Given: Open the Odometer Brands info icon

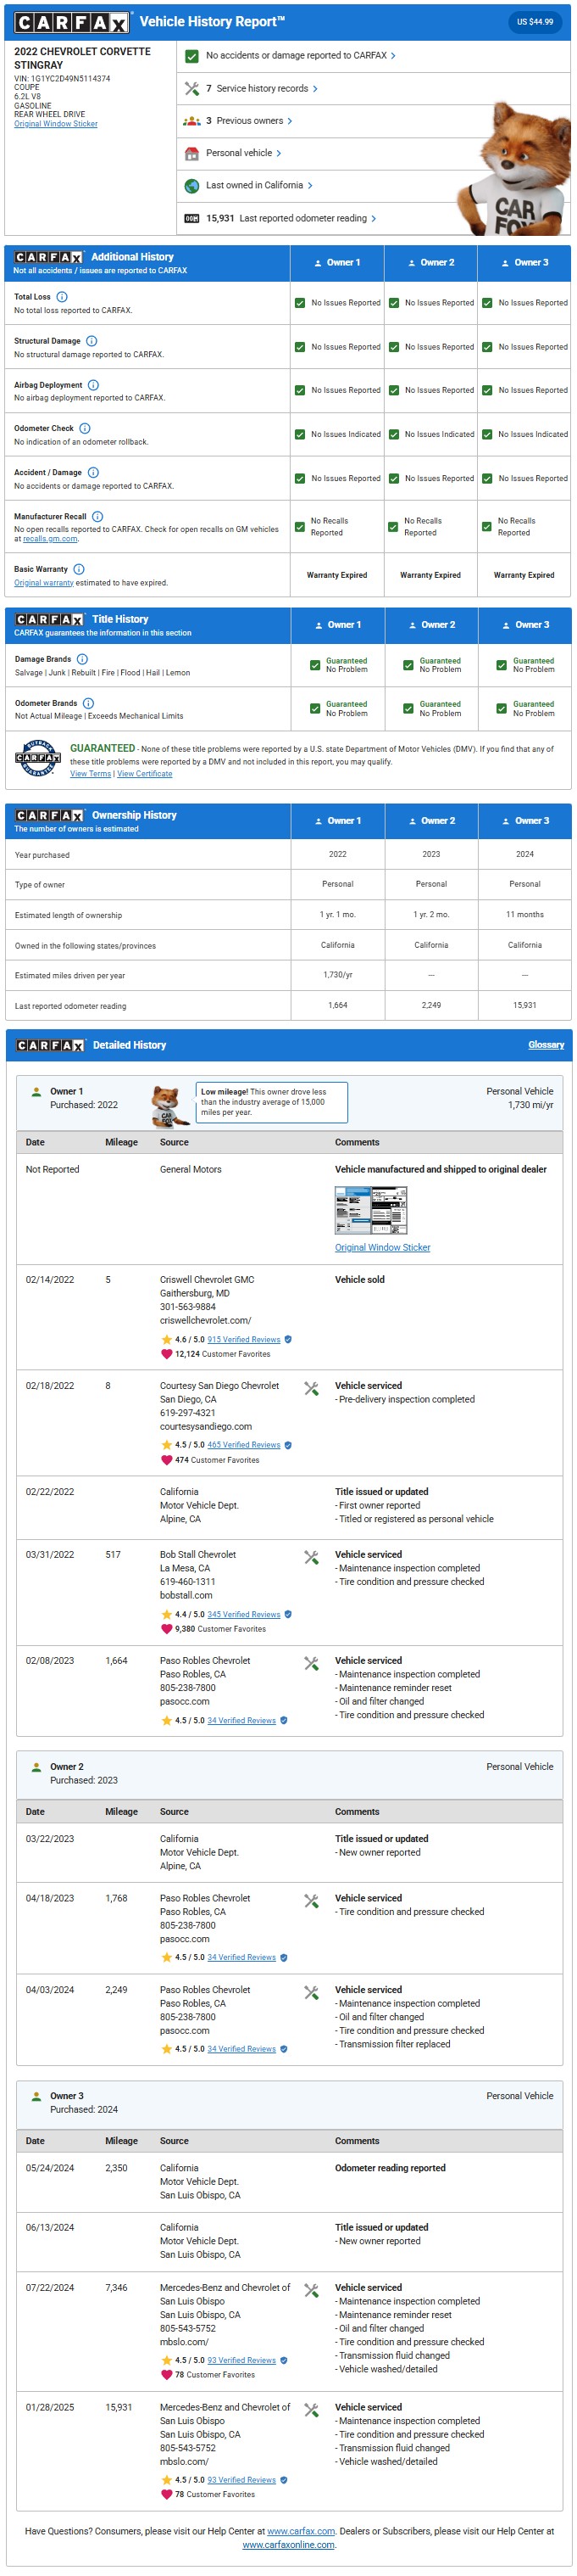Looking at the screenshot, I should (x=88, y=703).
